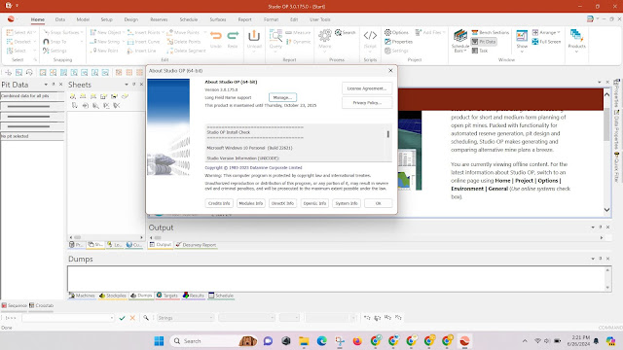Click Insert Line tool
This screenshot has width=623, height=350.
click(141, 51)
